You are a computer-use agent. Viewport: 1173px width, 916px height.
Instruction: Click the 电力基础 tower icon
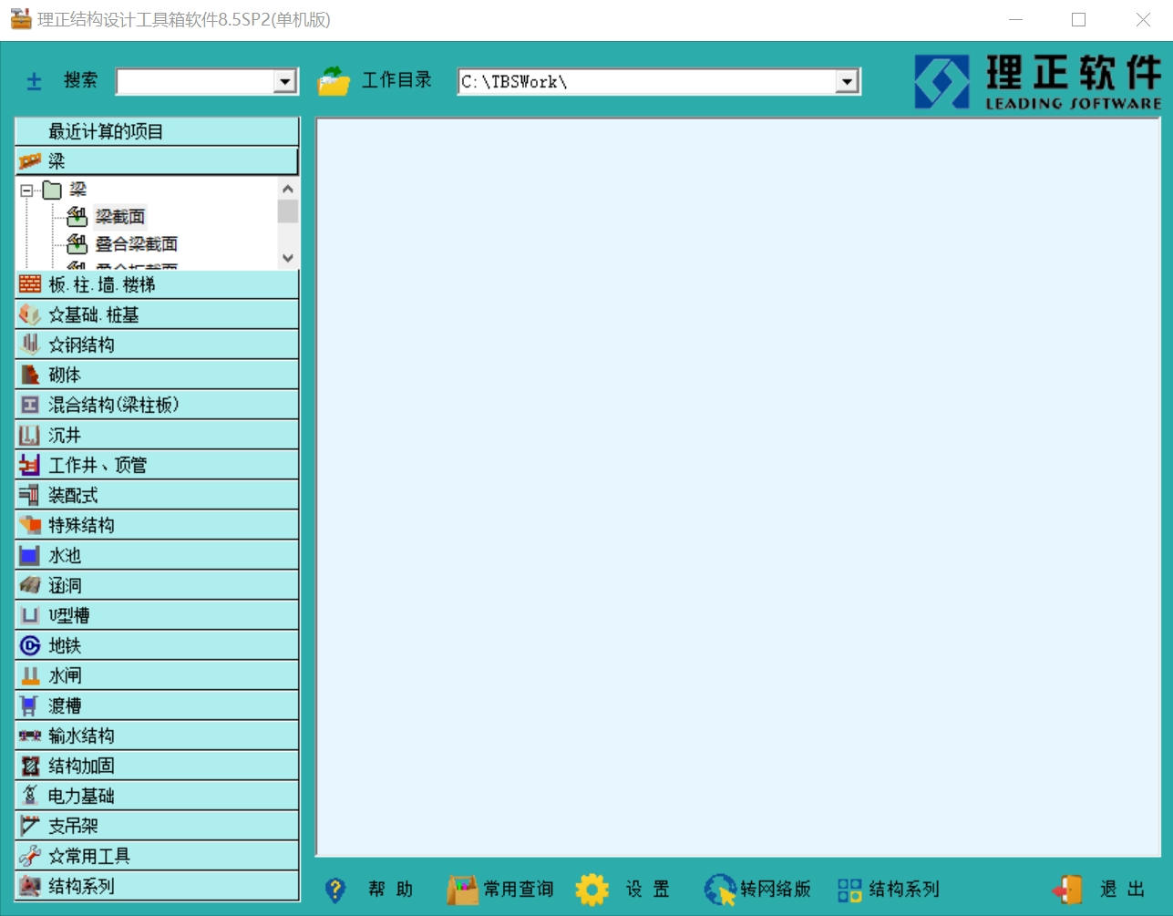click(30, 796)
